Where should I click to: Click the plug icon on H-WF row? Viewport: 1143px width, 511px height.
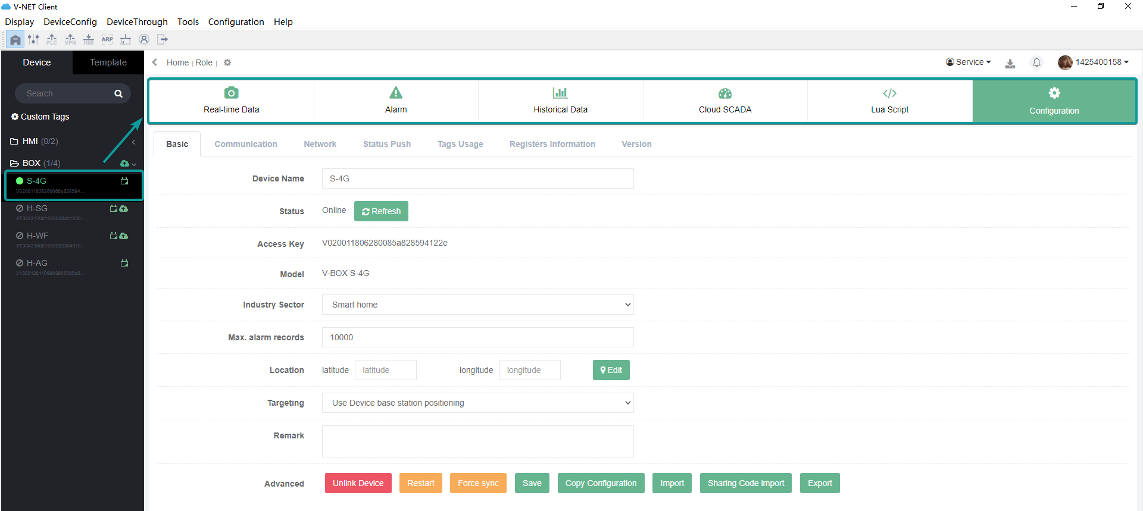pyautogui.click(x=114, y=236)
